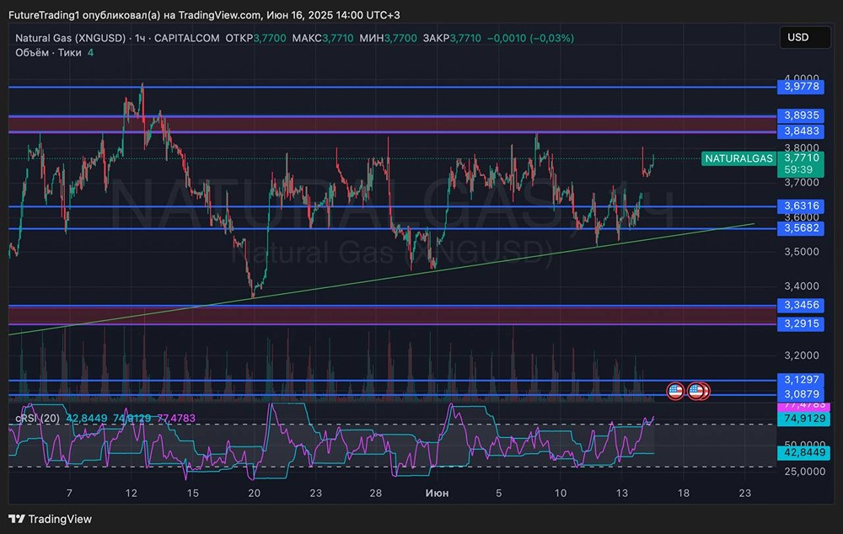
Task: Click the Июн month marker on time axis
Action: 437,493
